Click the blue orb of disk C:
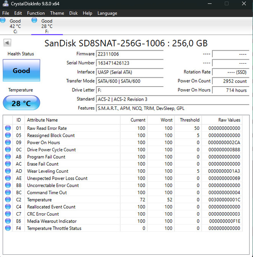Viewport: 253px width, 257px height. click(3, 20)
